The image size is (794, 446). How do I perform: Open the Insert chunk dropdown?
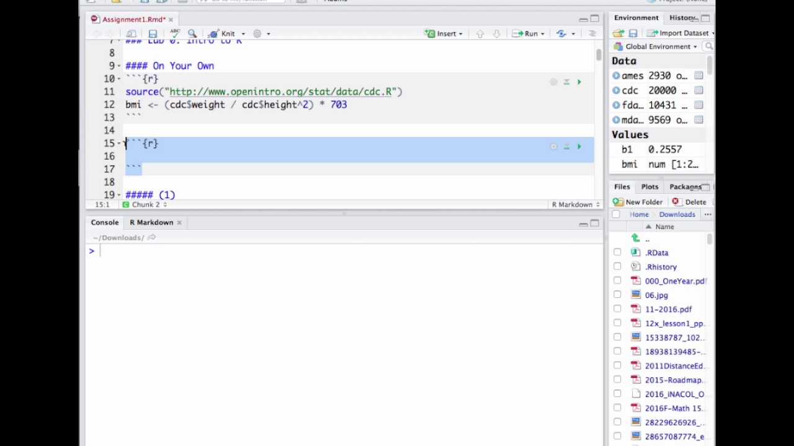click(444, 33)
